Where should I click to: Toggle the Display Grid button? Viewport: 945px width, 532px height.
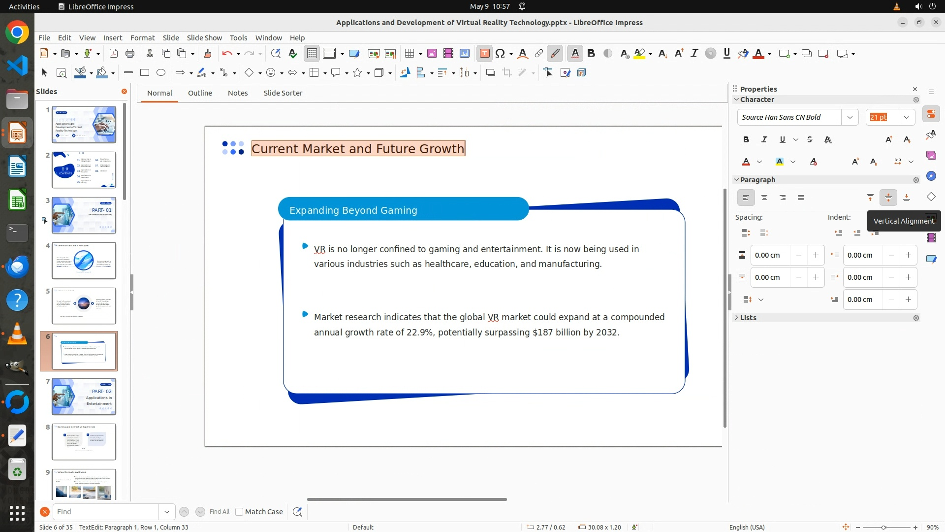tap(312, 54)
